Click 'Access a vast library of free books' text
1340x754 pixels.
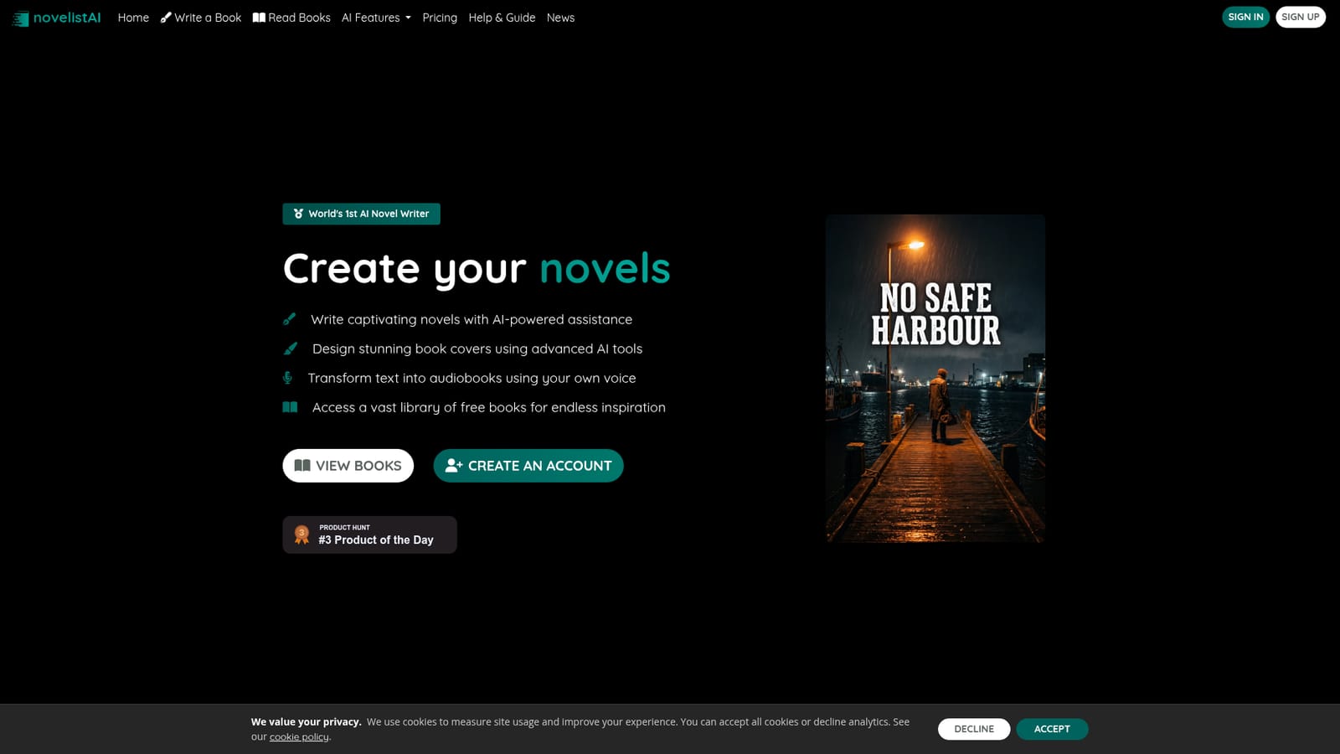point(489,407)
